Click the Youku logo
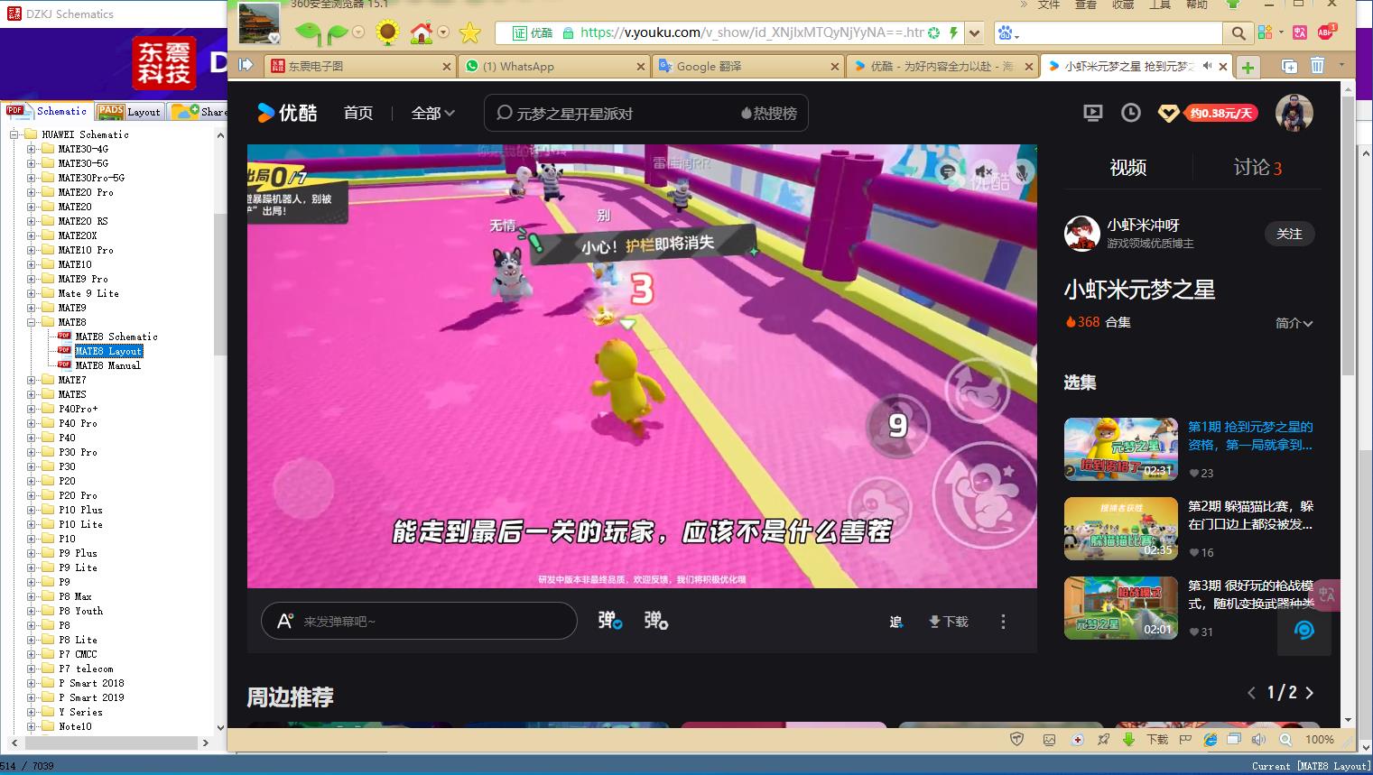1373x775 pixels. click(x=287, y=113)
